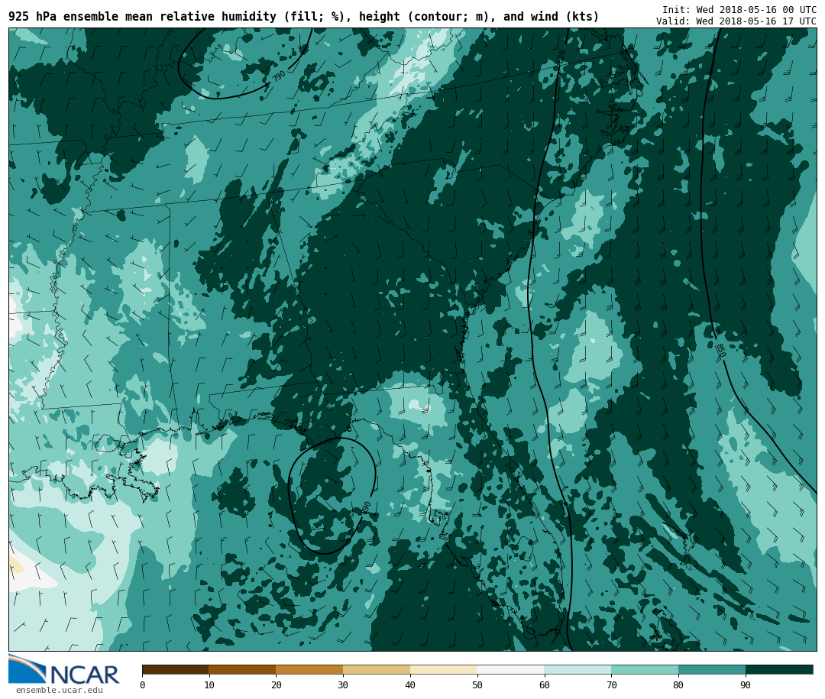825x699 pixels.
Task: Click the NCAR logo swoosh icon
Action: coord(27,668)
